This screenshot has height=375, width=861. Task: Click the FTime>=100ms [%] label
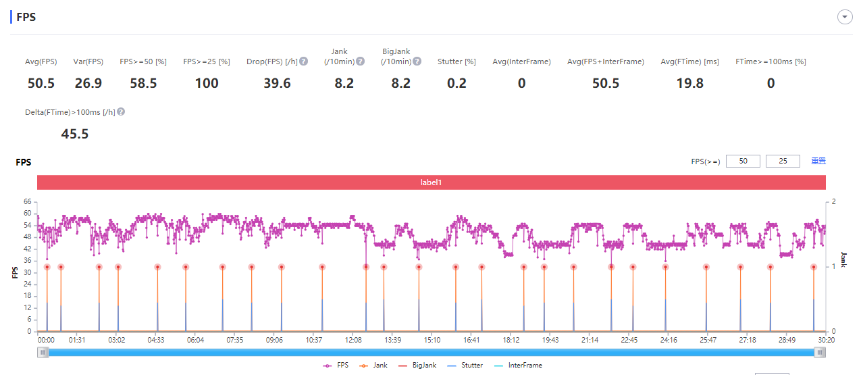(x=771, y=61)
